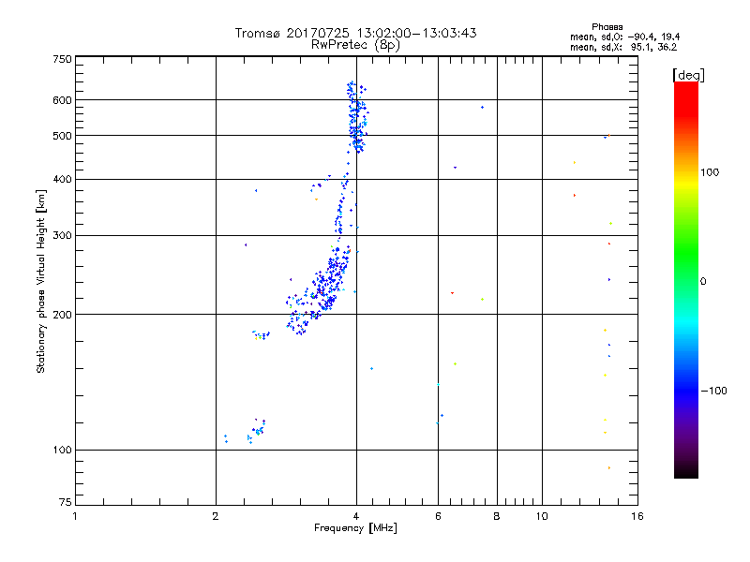The height and width of the screenshot is (562, 750).
Task: Click the small echo cluster near 110 km height
Action: 256,430
